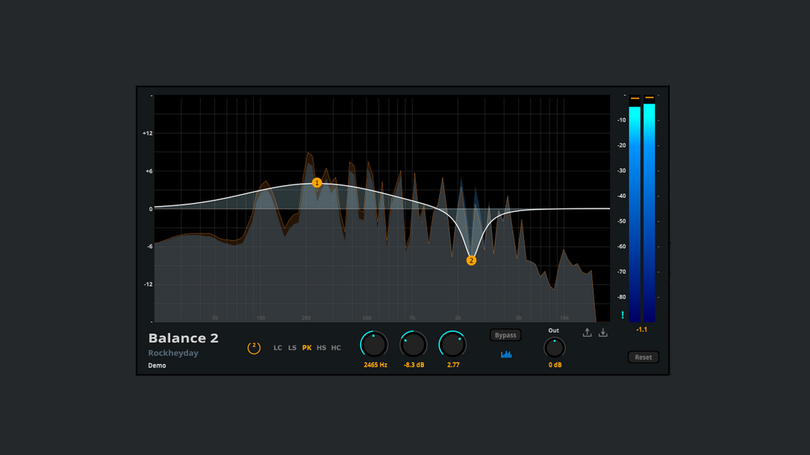Viewport: 810px width, 455px height.
Task: Click the Balance 2 plugin title
Action: tap(184, 338)
